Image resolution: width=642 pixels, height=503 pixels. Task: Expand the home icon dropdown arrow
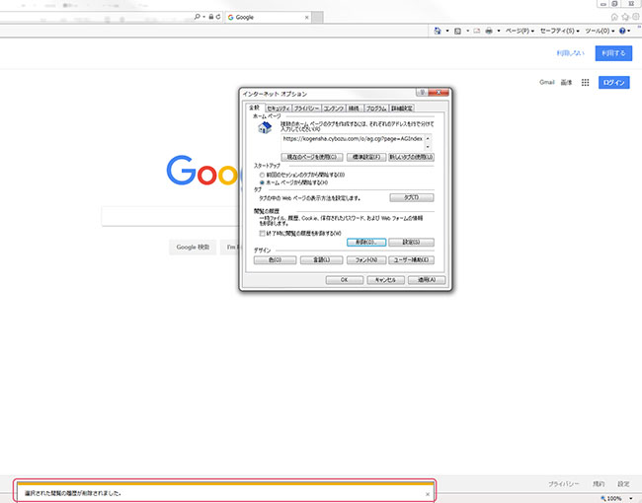click(447, 31)
